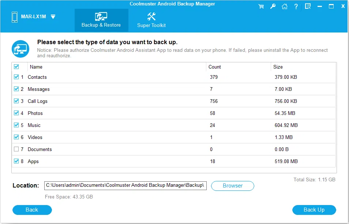Viewport: 349px width, 224px height.
Task: Click the Total Size 1.15 GB text
Action: point(314,179)
